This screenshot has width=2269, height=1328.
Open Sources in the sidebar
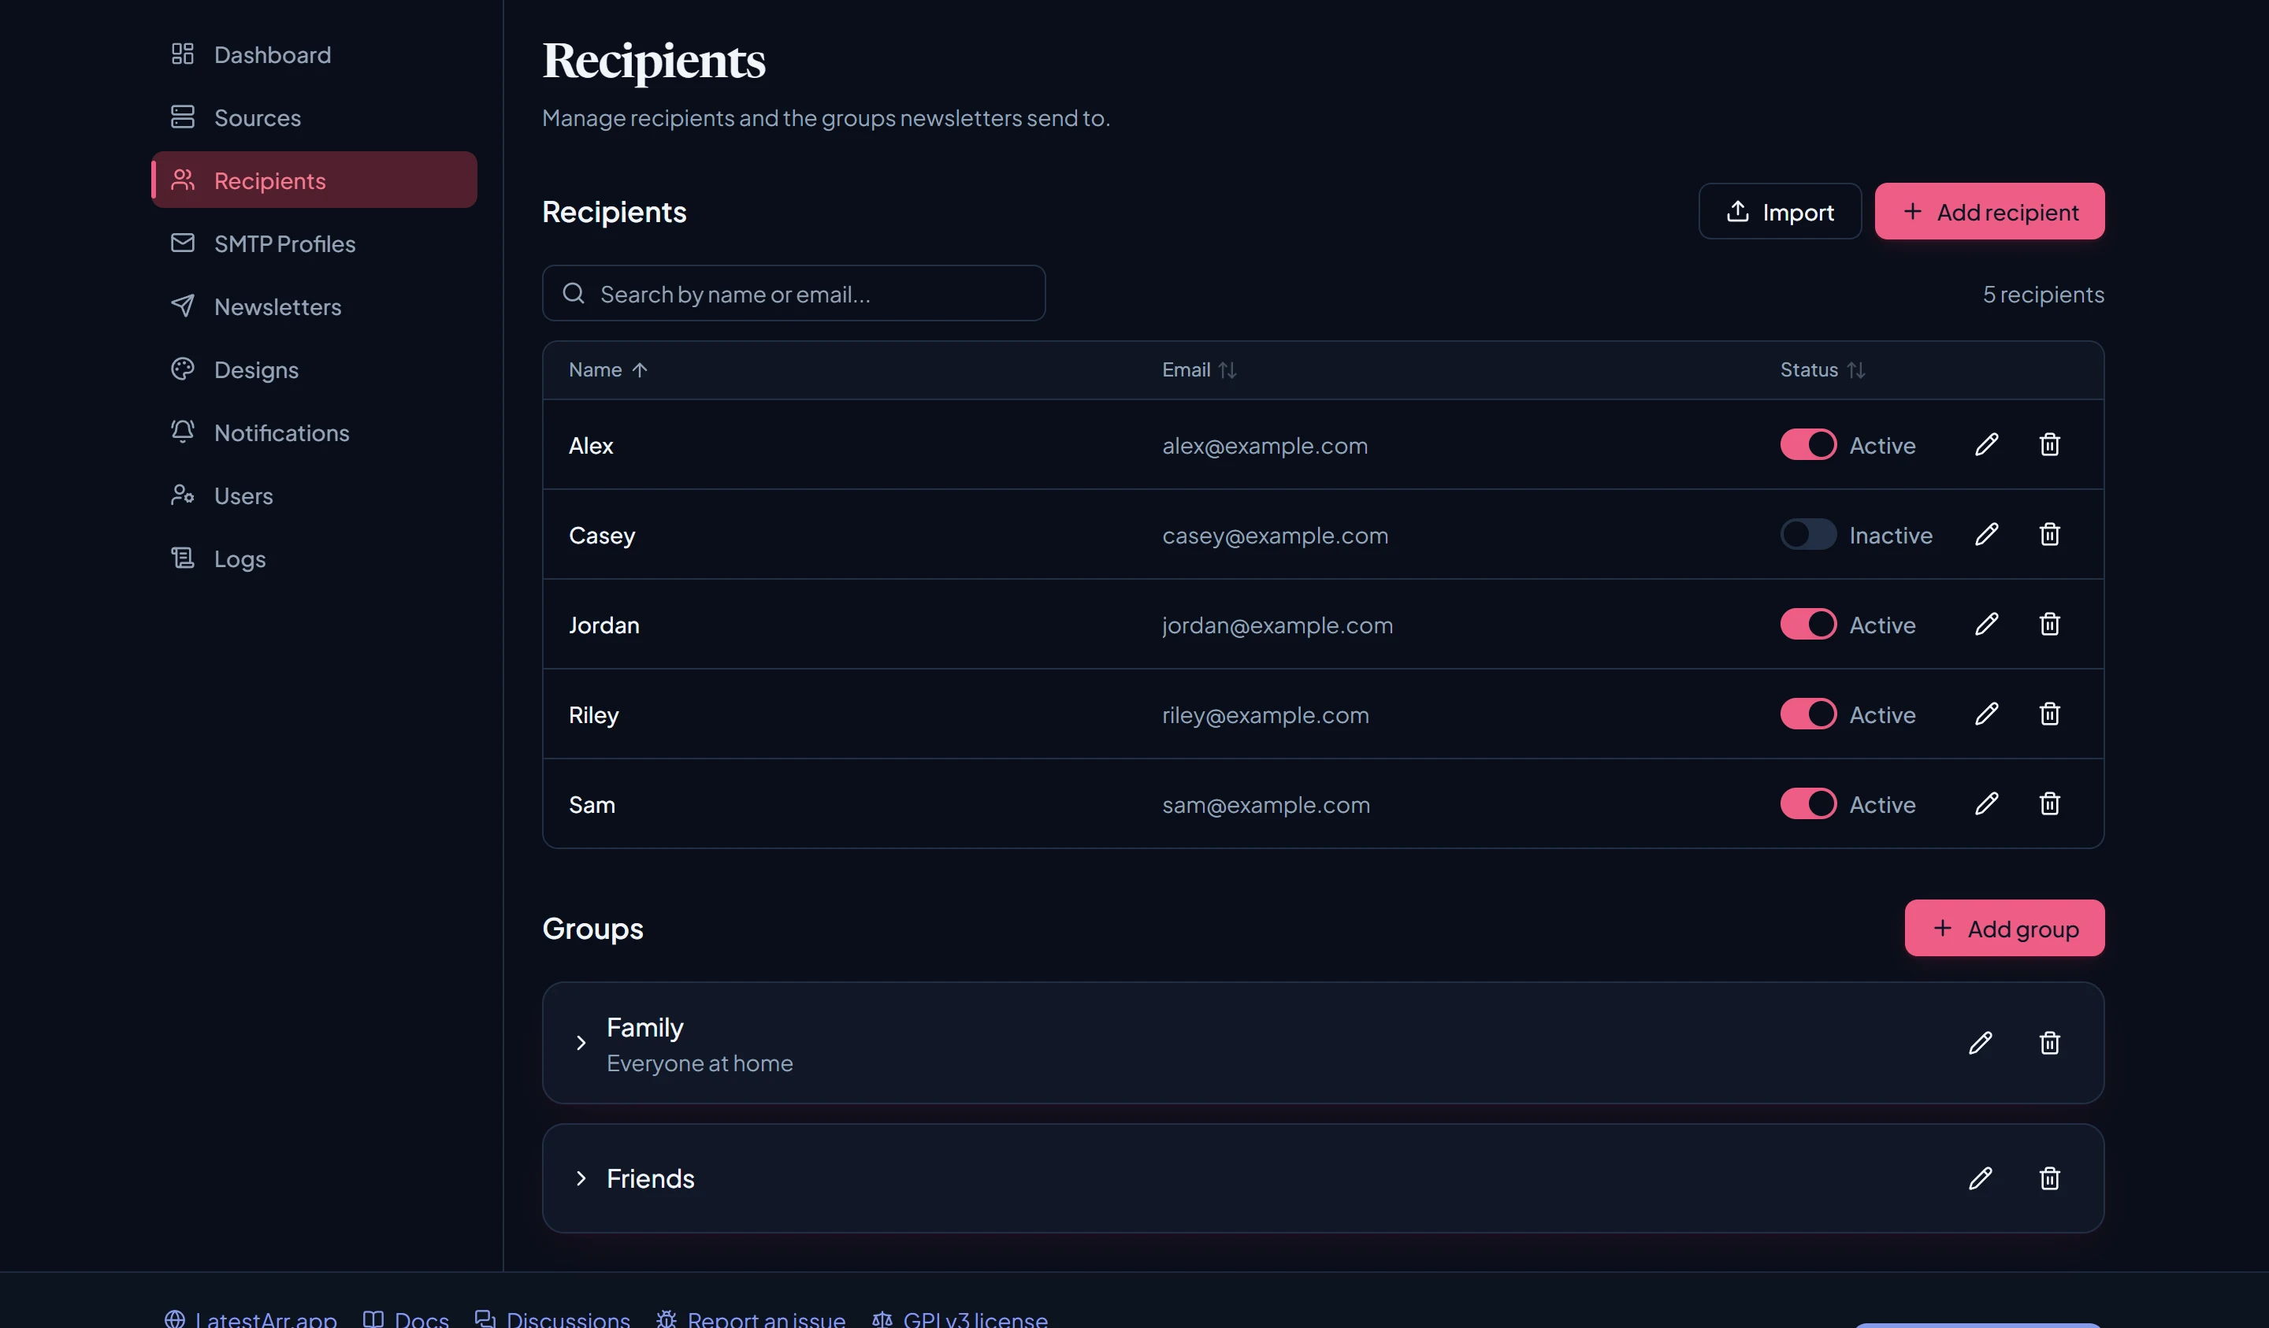314,117
